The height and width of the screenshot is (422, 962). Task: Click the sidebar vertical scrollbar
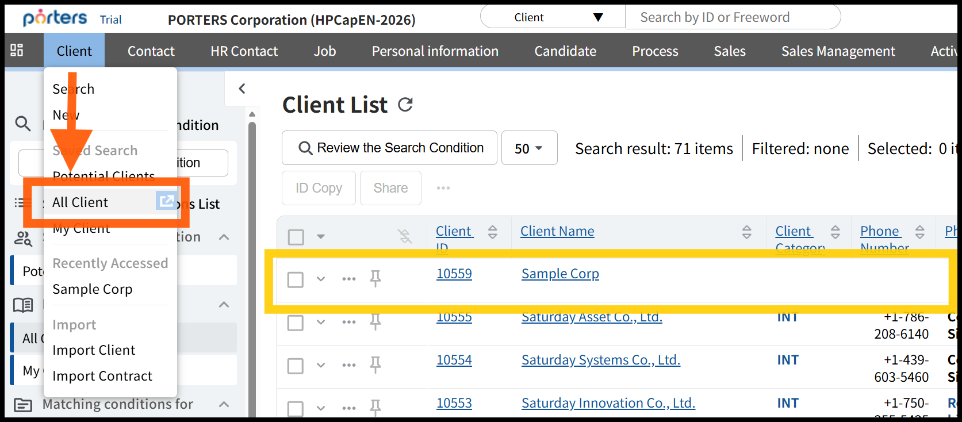(252, 259)
